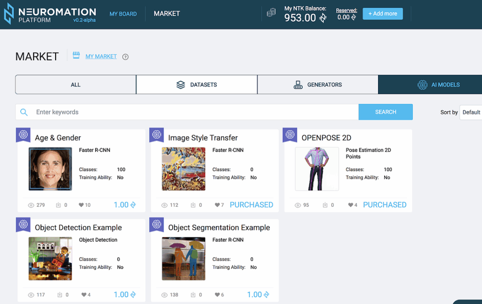Show the All market items tab

click(x=76, y=85)
